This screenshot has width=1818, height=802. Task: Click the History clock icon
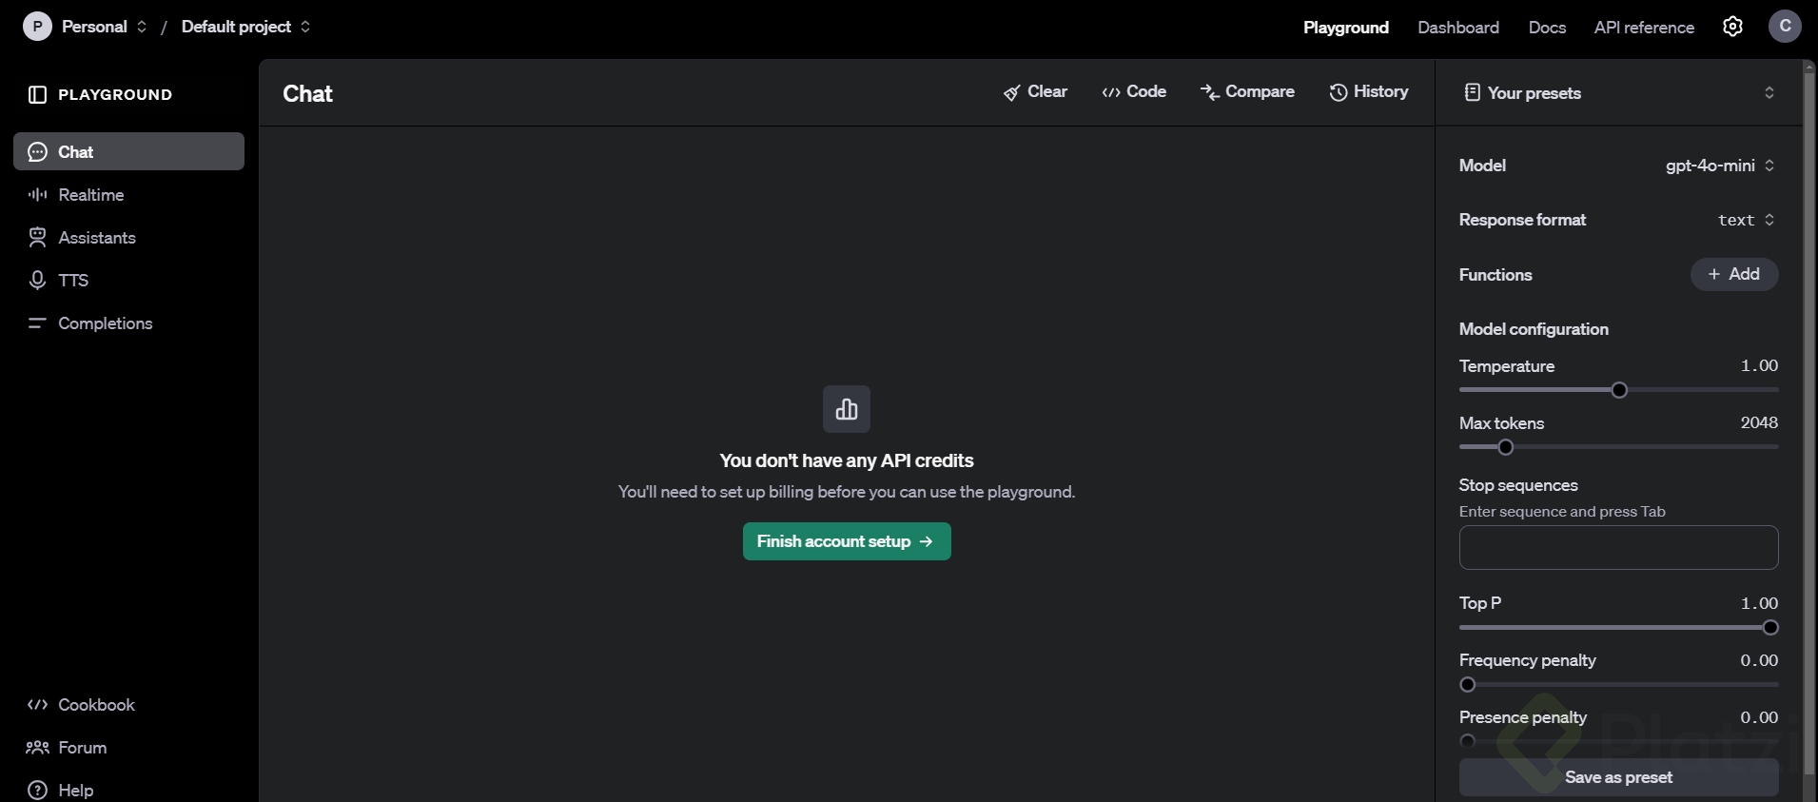[1339, 92]
